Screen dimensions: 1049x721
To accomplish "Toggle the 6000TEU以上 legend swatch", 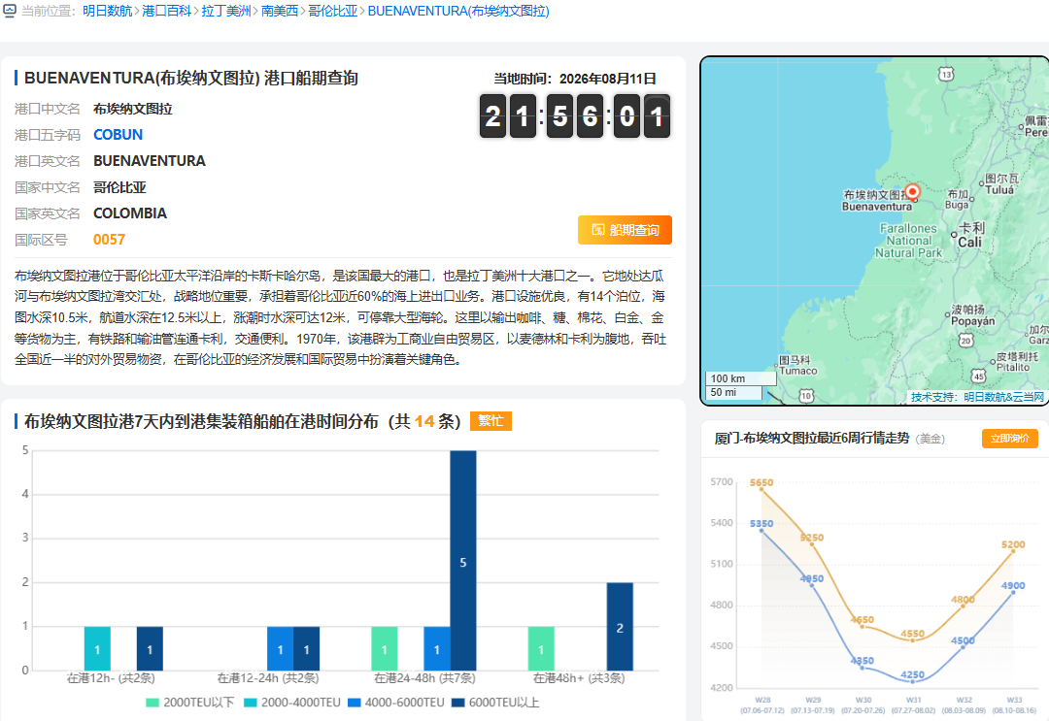I will click(x=457, y=703).
